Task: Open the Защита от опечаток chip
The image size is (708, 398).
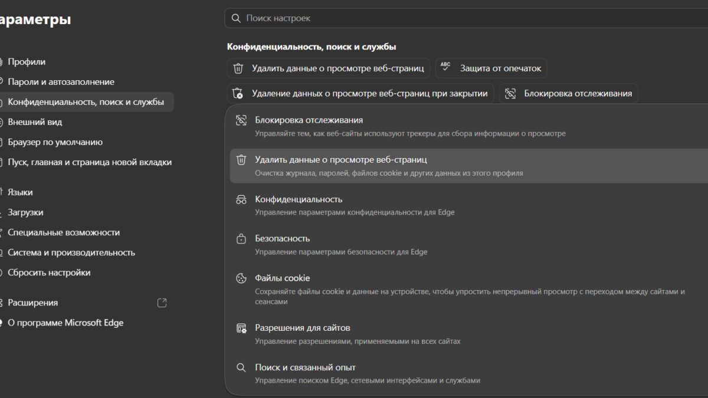Action: click(x=491, y=68)
